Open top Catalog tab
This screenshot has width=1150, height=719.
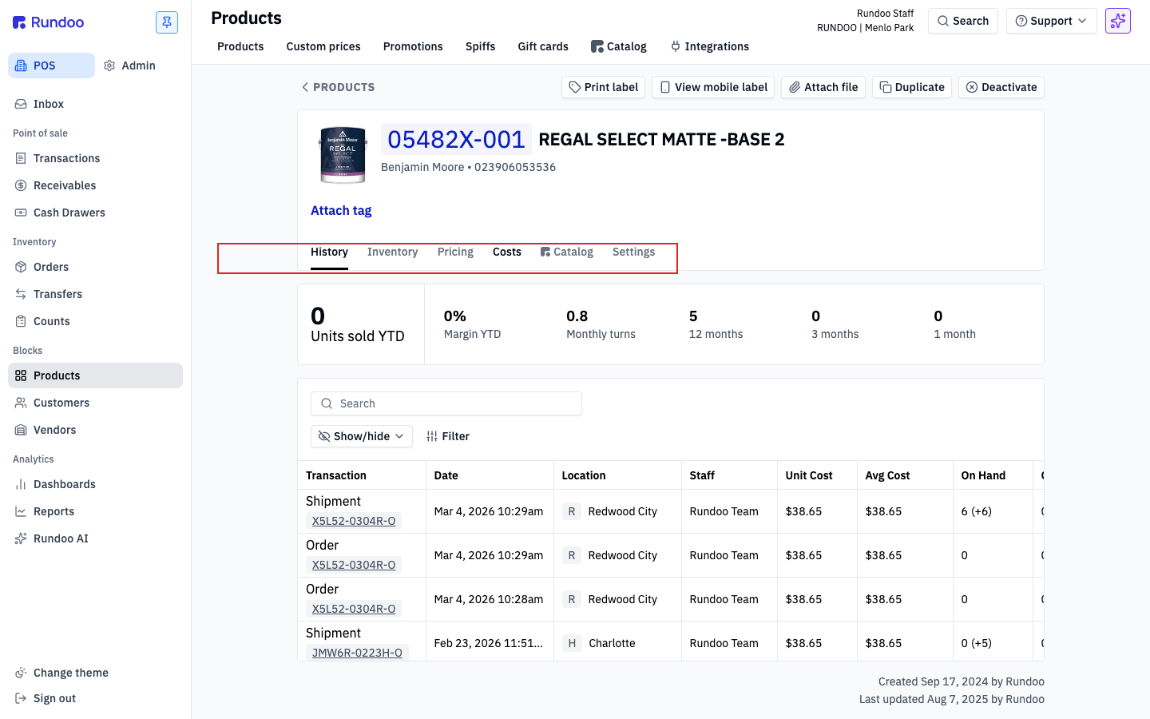click(x=619, y=46)
